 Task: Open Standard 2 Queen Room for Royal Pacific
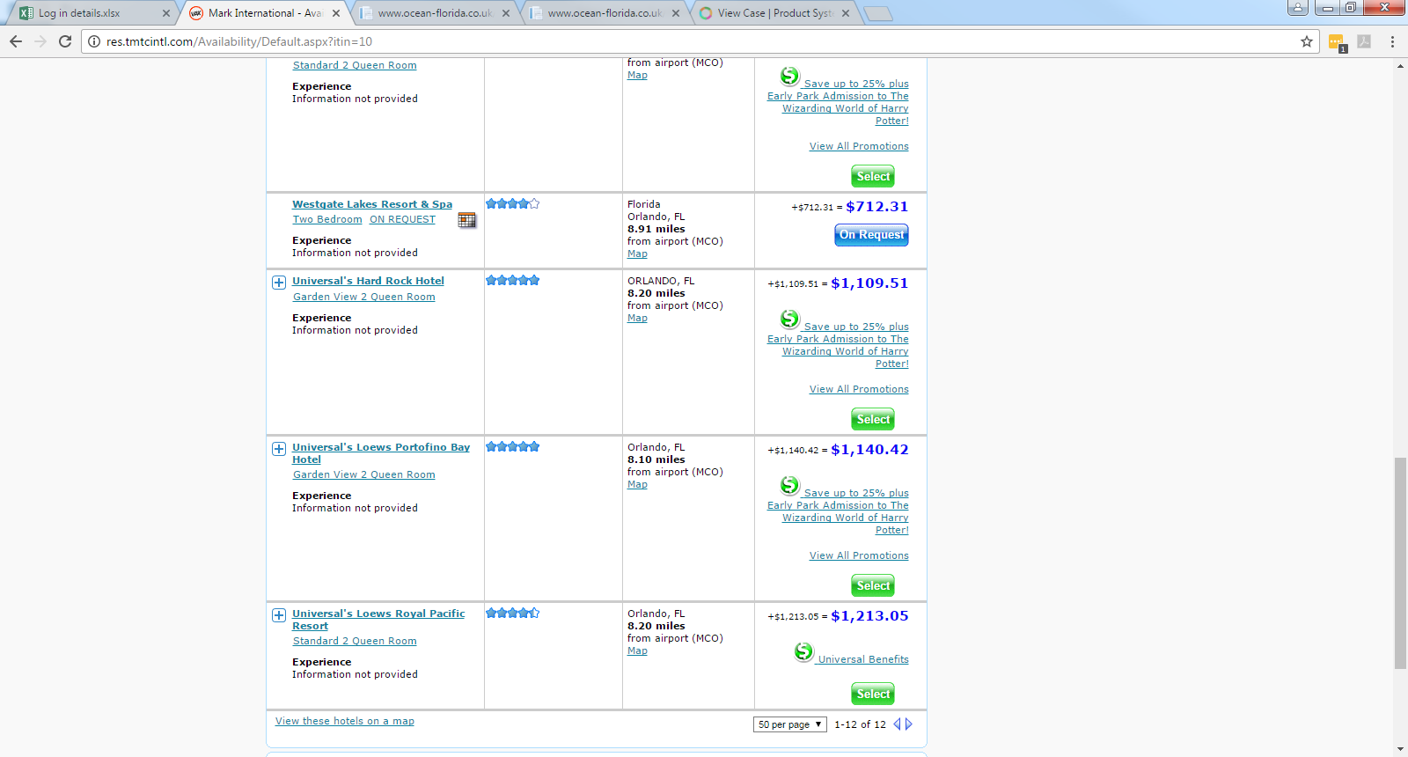coord(355,641)
